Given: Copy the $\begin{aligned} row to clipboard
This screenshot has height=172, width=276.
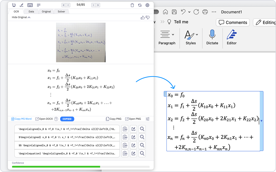Looking at the screenshot, I should pyautogui.click(x=125, y=137).
